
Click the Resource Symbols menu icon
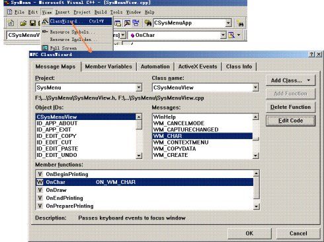point(45,32)
